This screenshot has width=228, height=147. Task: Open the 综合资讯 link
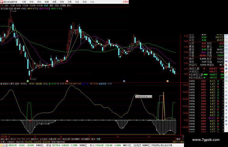point(29,142)
